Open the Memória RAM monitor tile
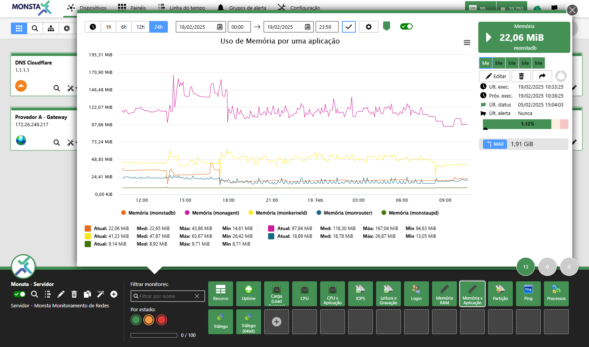The width and height of the screenshot is (589, 347). click(444, 294)
